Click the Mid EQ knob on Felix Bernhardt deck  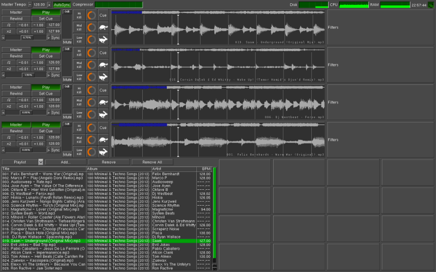(92, 140)
